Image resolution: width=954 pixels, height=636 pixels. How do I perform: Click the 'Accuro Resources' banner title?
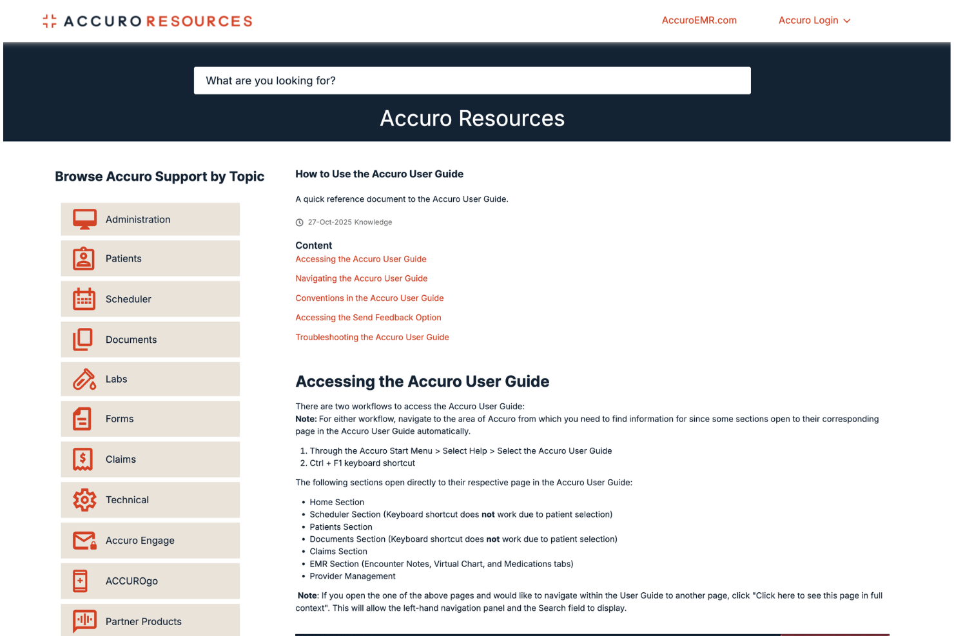[472, 119]
